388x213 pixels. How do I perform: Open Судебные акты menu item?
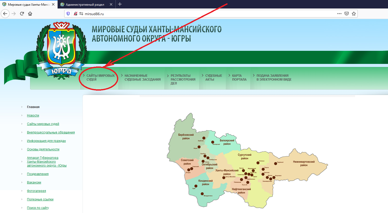pos(213,78)
